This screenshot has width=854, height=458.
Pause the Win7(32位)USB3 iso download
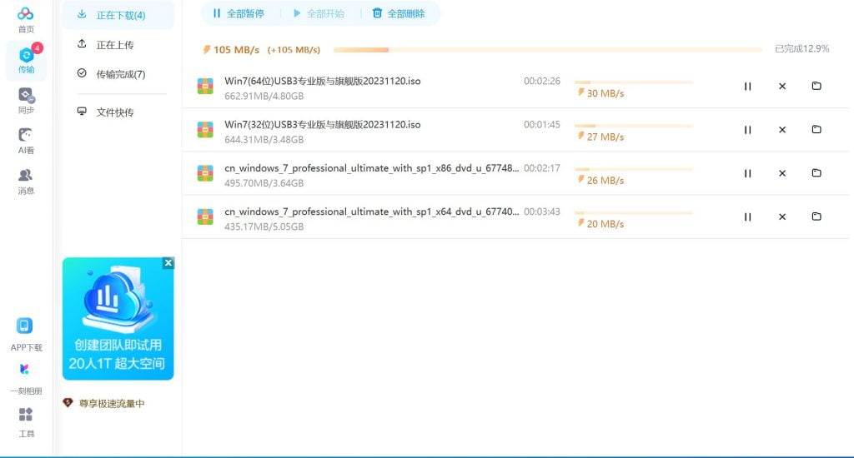pyautogui.click(x=747, y=130)
